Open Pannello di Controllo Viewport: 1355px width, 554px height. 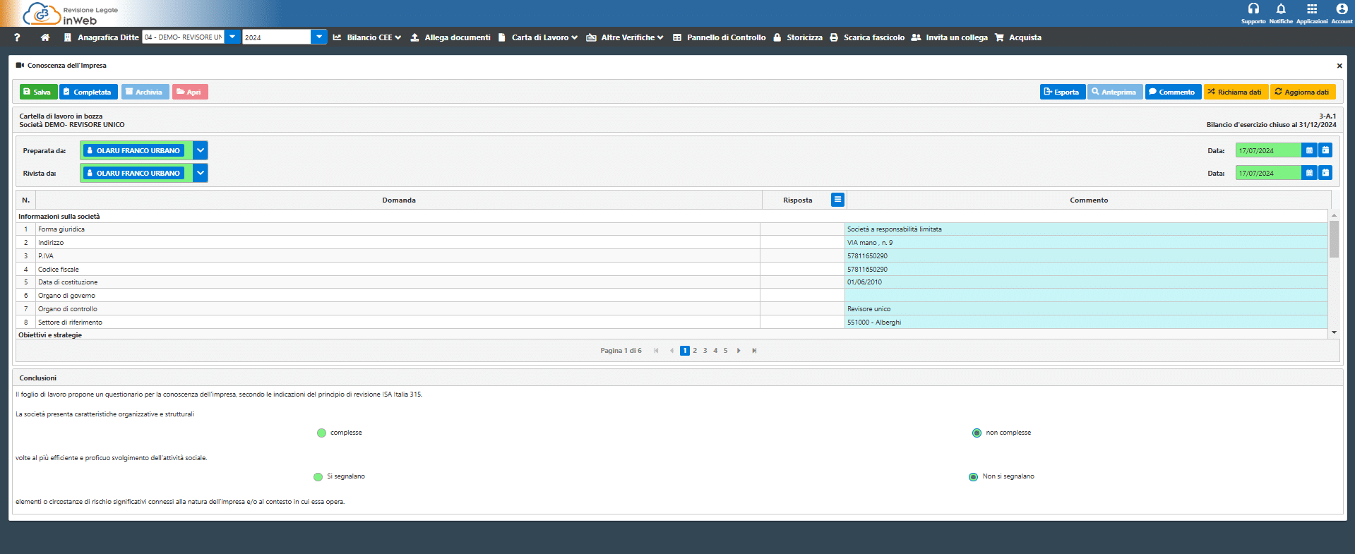(x=720, y=37)
